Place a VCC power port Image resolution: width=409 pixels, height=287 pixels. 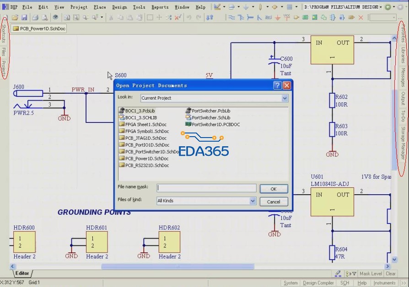click(287, 17)
